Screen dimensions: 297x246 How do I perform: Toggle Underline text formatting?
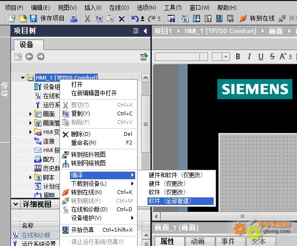click(x=261, y=56)
